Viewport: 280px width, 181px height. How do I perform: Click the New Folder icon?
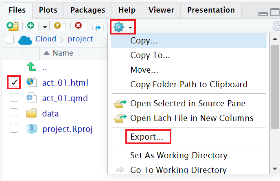[12, 27]
